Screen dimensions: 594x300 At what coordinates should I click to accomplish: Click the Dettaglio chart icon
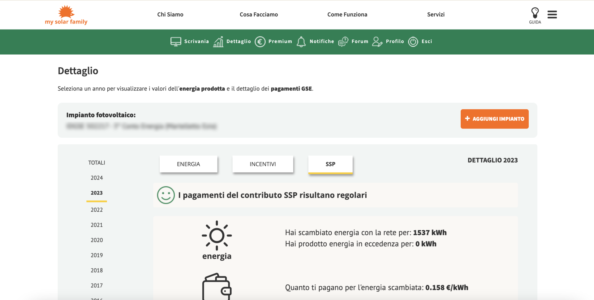[x=218, y=41]
